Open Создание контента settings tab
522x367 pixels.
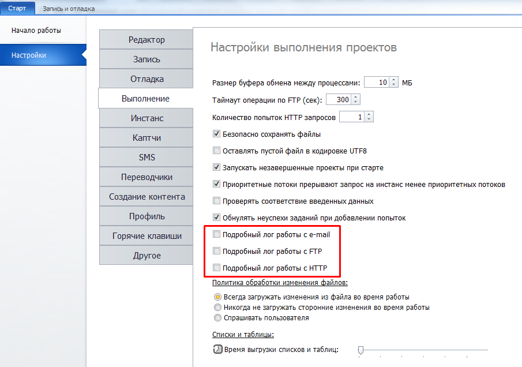tap(147, 197)
